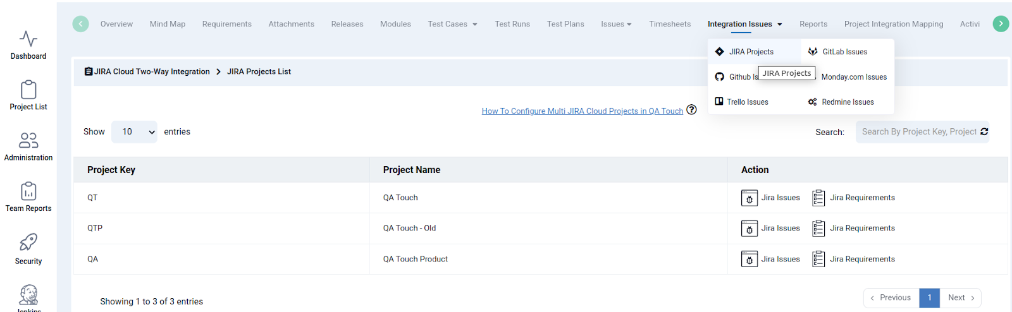The height and width of the screenshot is (312, 1012).
Task: Open Jira Requirements for QA project
Action: click(x=853, y=259)
